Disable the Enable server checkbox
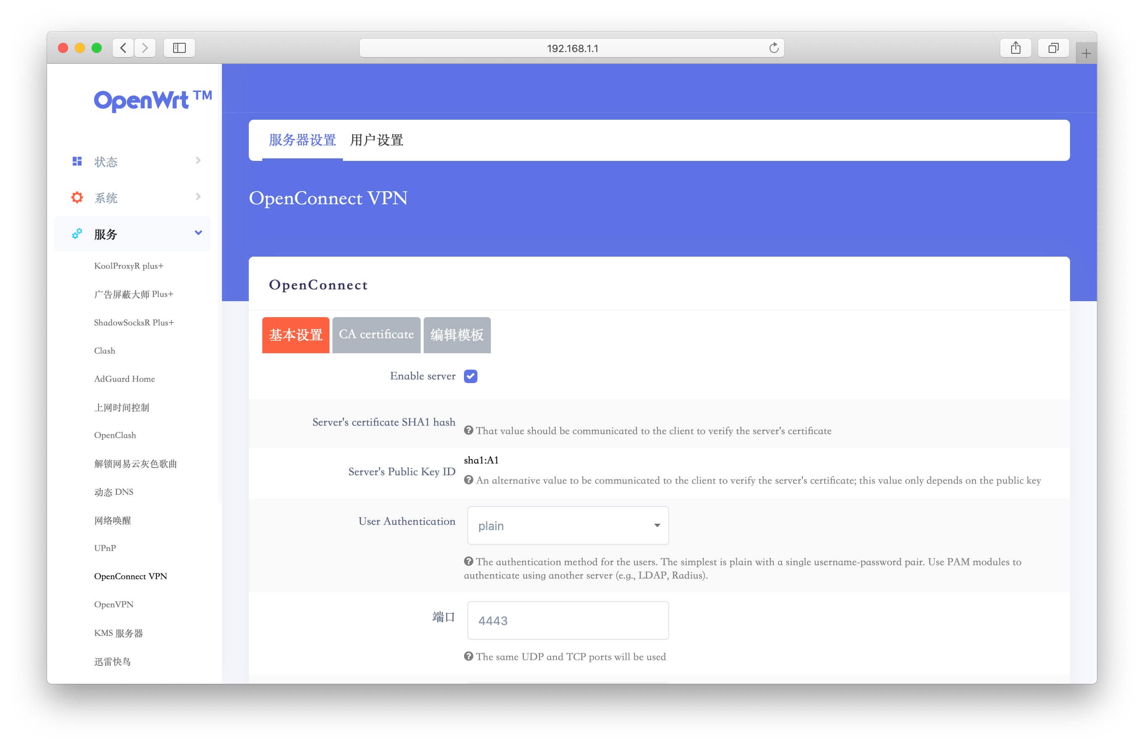1144x746 pixels. coord(471,376)
